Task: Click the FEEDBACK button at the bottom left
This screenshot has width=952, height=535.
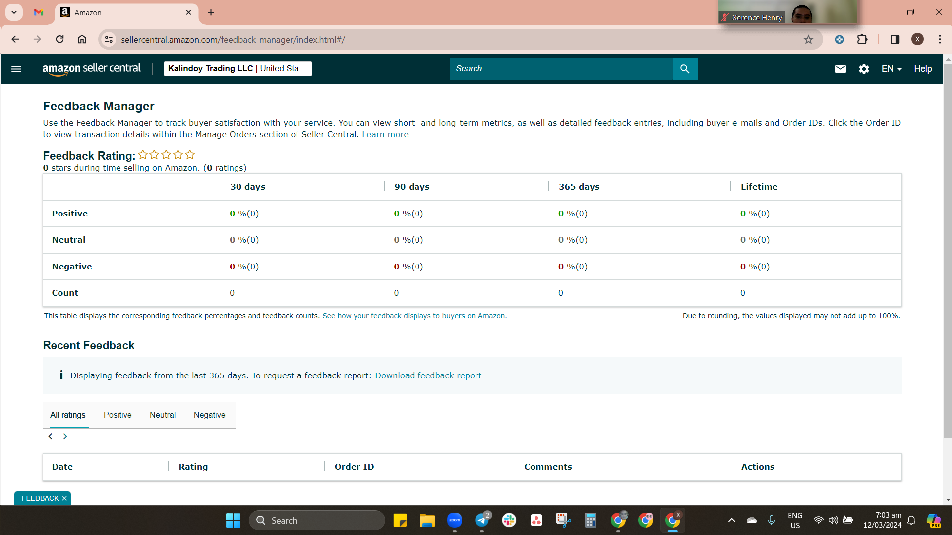Action: point(40,498)
